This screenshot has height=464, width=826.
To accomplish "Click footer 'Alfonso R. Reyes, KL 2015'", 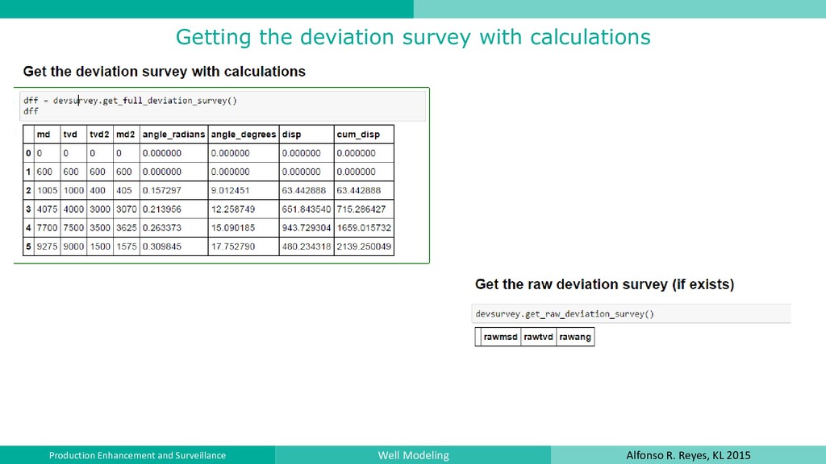I will click(689, 456).
